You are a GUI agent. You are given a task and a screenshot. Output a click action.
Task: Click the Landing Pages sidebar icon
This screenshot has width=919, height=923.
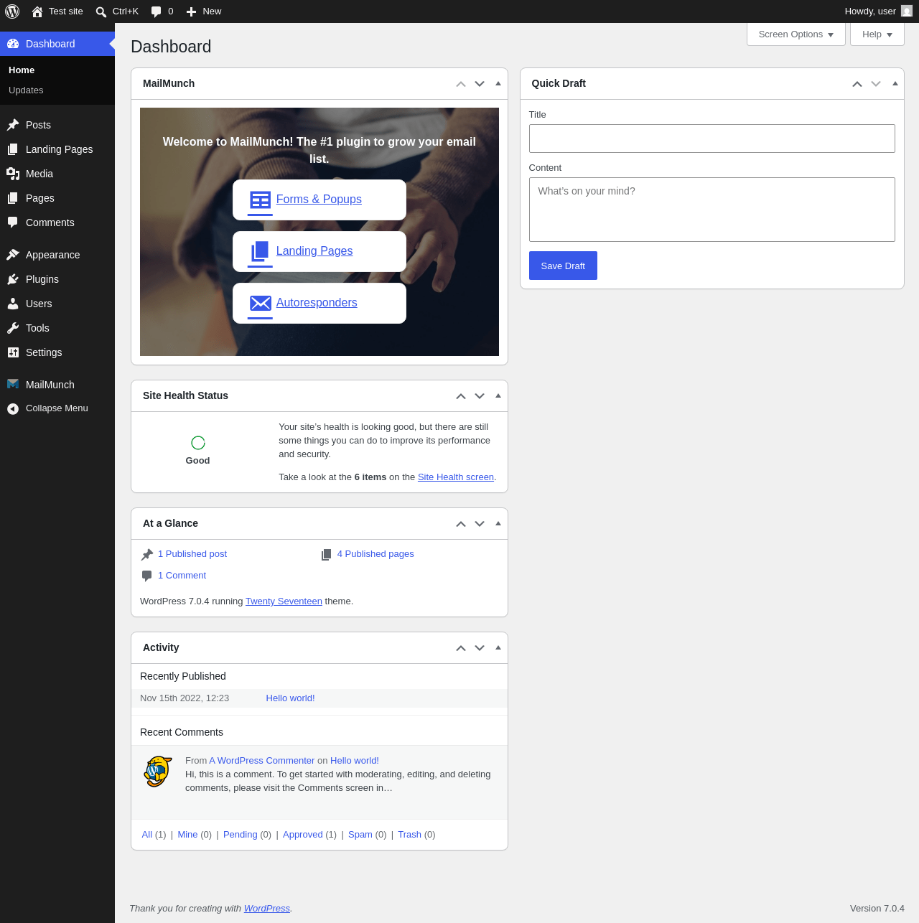13,149
